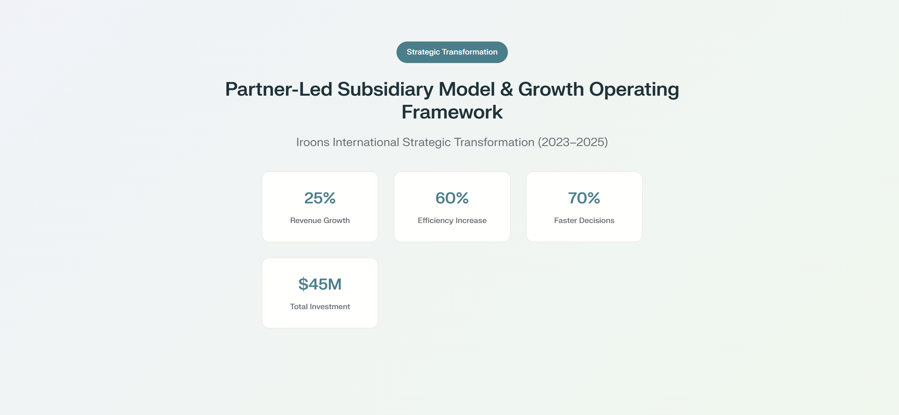Click the Partner-Led Subsidiary Model heading

tap(359, 89)
